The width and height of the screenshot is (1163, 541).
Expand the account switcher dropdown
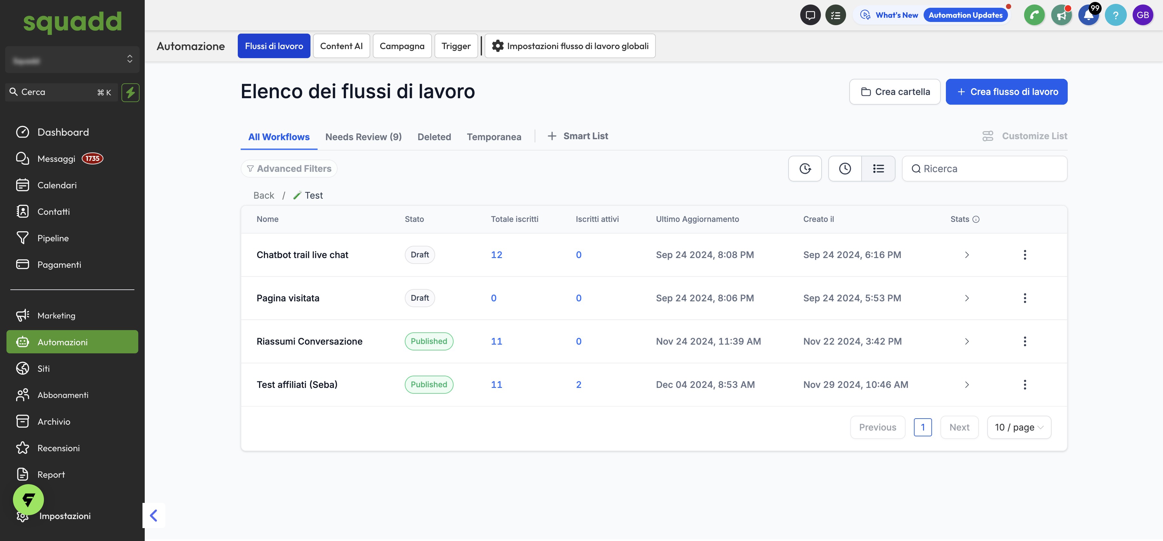pyautogui.click(x=72, y=59)
